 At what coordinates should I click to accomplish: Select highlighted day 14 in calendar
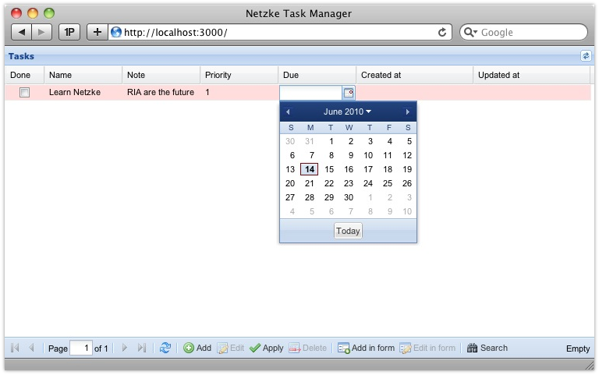310,169
